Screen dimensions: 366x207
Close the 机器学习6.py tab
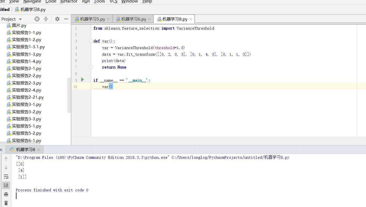(x=149, y=19)
